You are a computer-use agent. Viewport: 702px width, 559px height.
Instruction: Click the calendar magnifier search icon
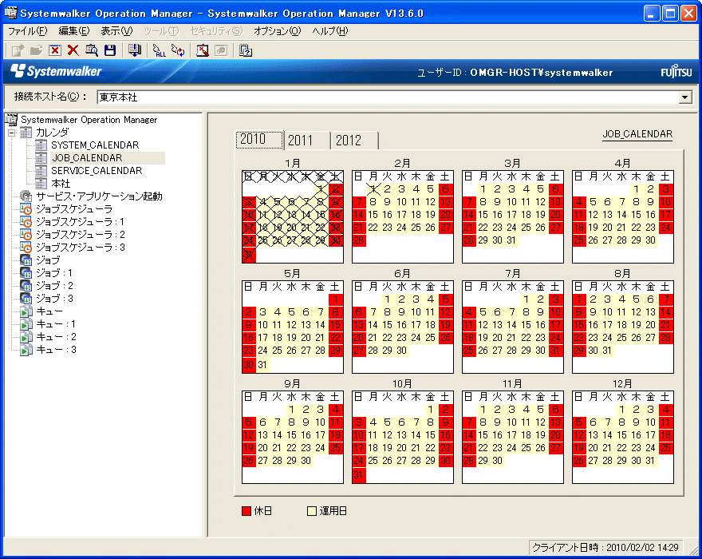92,50
